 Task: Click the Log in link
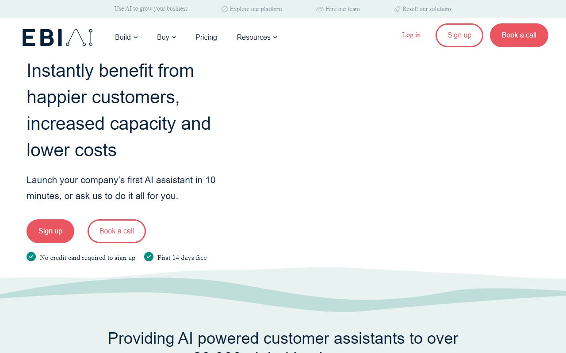click(x=411, y=35)
